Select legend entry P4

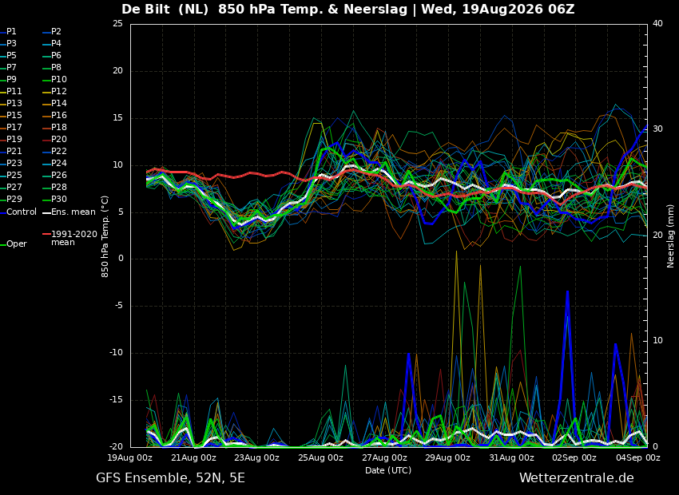click(53, 44)
